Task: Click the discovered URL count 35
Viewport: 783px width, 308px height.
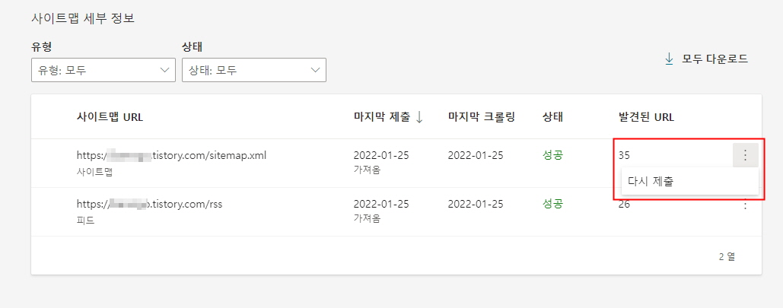Action: pos(624,155)
